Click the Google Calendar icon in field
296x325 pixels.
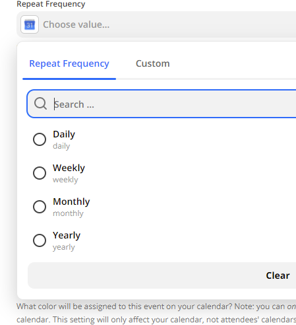click(x=30, y=24)
